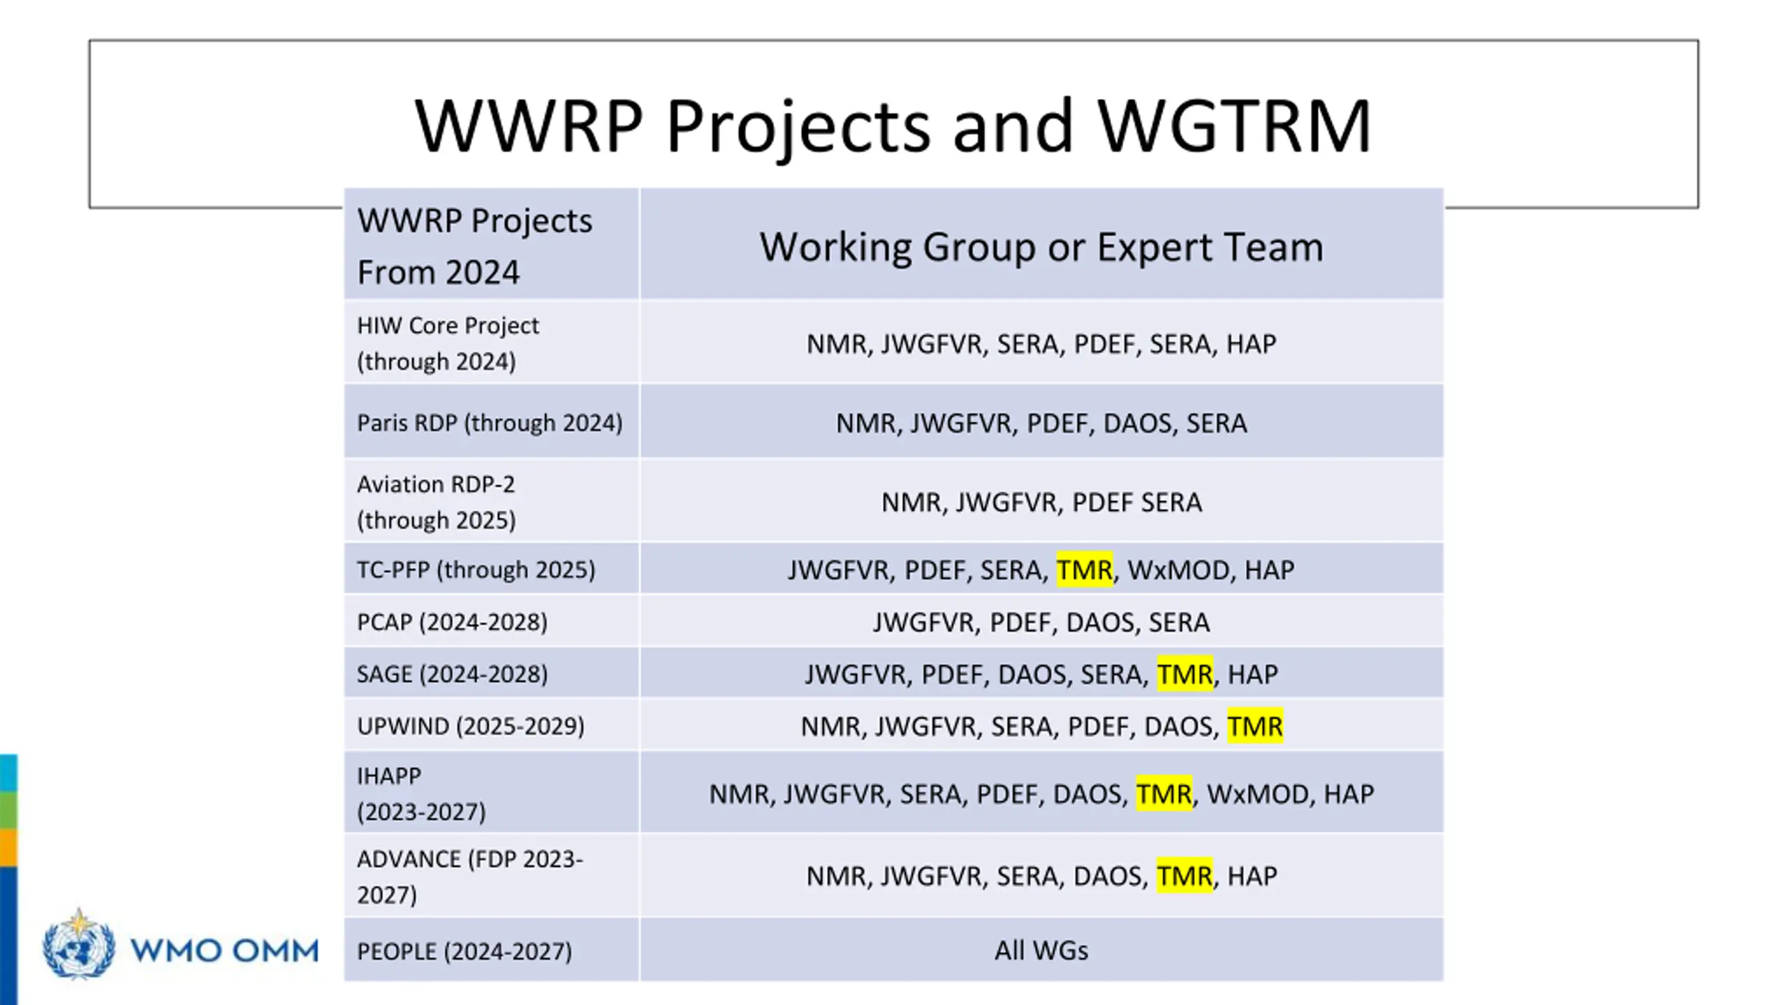Select the PCAP (2024-2028) cell
The width and height of the screenshot is (1788, 1005).
491,621
